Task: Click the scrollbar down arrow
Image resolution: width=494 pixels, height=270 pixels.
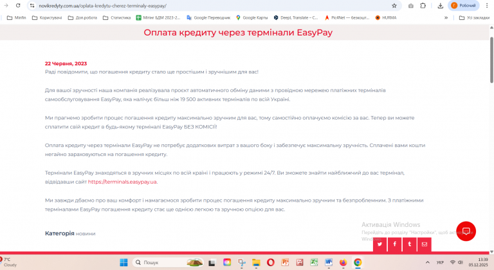Action: [x=491, y=252]
